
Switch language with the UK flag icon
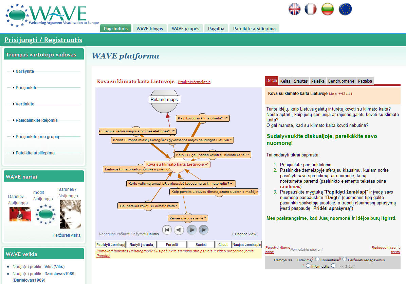click(294, 9)
